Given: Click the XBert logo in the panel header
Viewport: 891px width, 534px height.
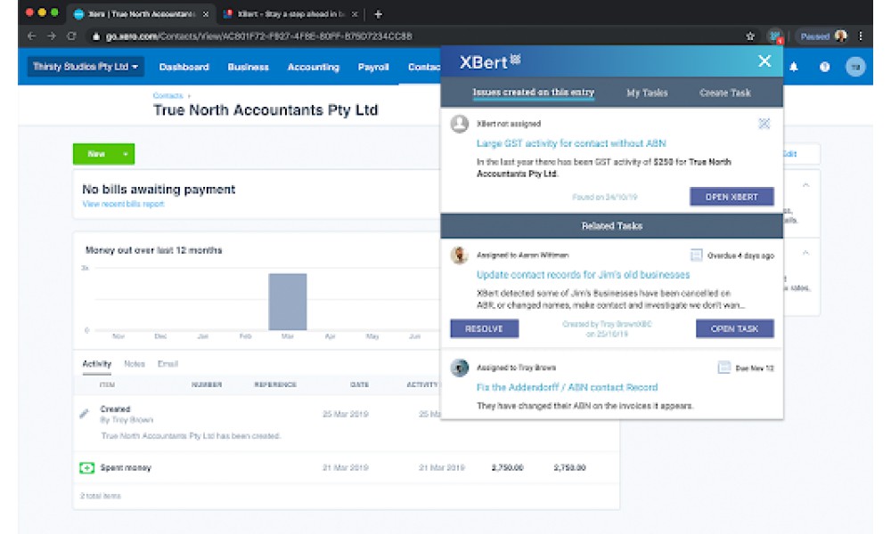Looking at the screenshot, I should tap(489, 61).
